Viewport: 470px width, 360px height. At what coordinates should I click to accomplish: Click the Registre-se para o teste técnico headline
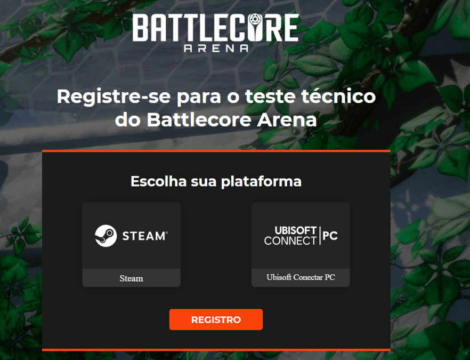click(x=216, y=97)
